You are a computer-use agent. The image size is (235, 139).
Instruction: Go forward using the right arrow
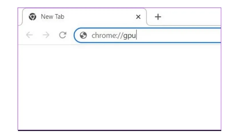(46, 35)
